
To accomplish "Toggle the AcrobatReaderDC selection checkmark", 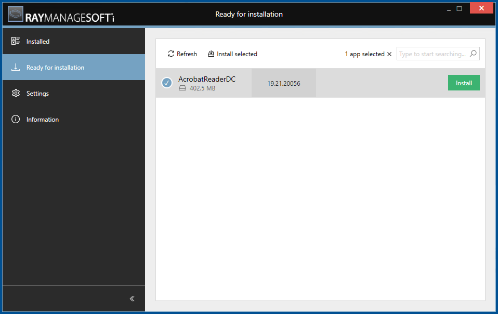I will click(x=167, y=83).
